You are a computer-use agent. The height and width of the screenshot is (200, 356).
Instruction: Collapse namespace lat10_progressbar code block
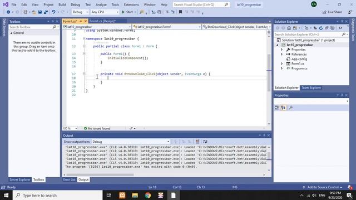[x=84, y=39]
